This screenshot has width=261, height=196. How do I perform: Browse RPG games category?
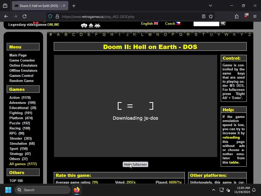pos(17,133)
